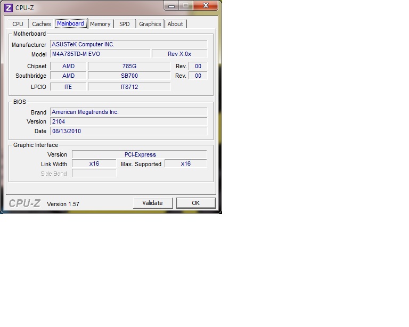409x327 pixels.
Task: Select the manufacturer field ASUSTeK Computer INC.
Action: tap(128, 44)
